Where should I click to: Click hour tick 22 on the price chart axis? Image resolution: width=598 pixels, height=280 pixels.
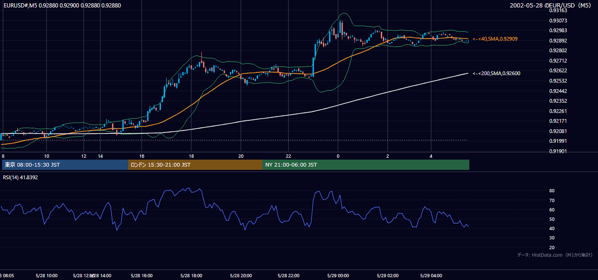(289, 156)
